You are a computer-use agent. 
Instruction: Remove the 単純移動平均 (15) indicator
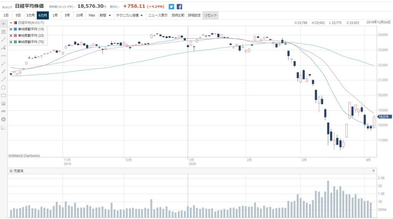11,29
